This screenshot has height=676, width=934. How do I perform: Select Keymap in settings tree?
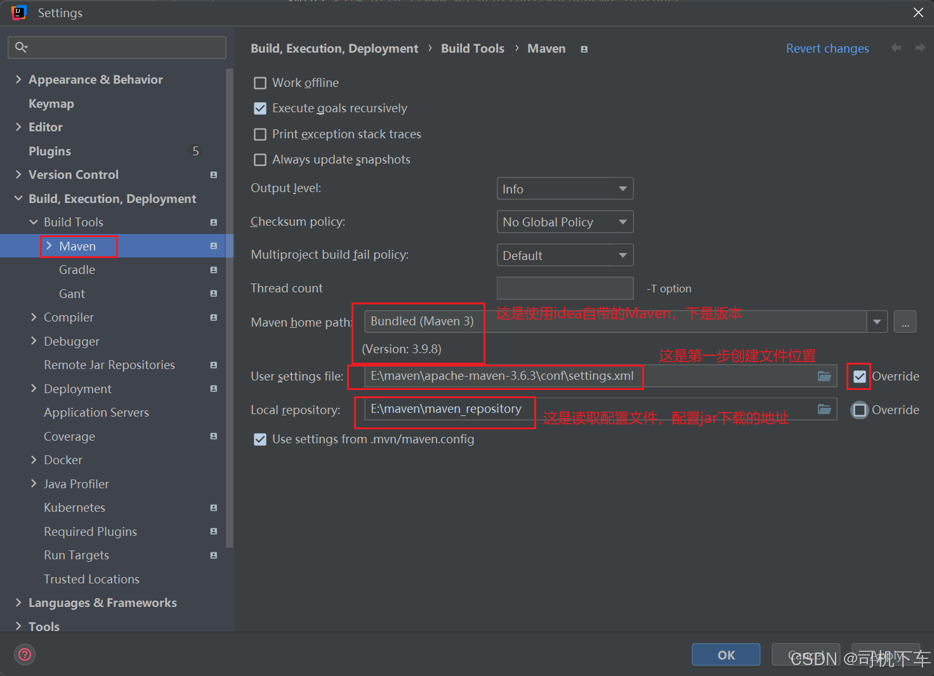click(51, 103)
